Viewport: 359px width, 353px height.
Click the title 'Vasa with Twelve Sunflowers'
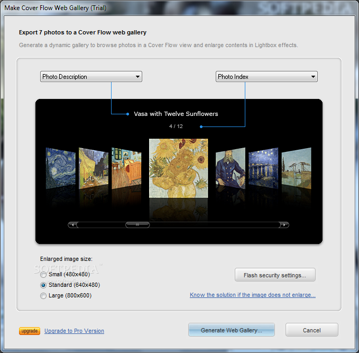176,114
